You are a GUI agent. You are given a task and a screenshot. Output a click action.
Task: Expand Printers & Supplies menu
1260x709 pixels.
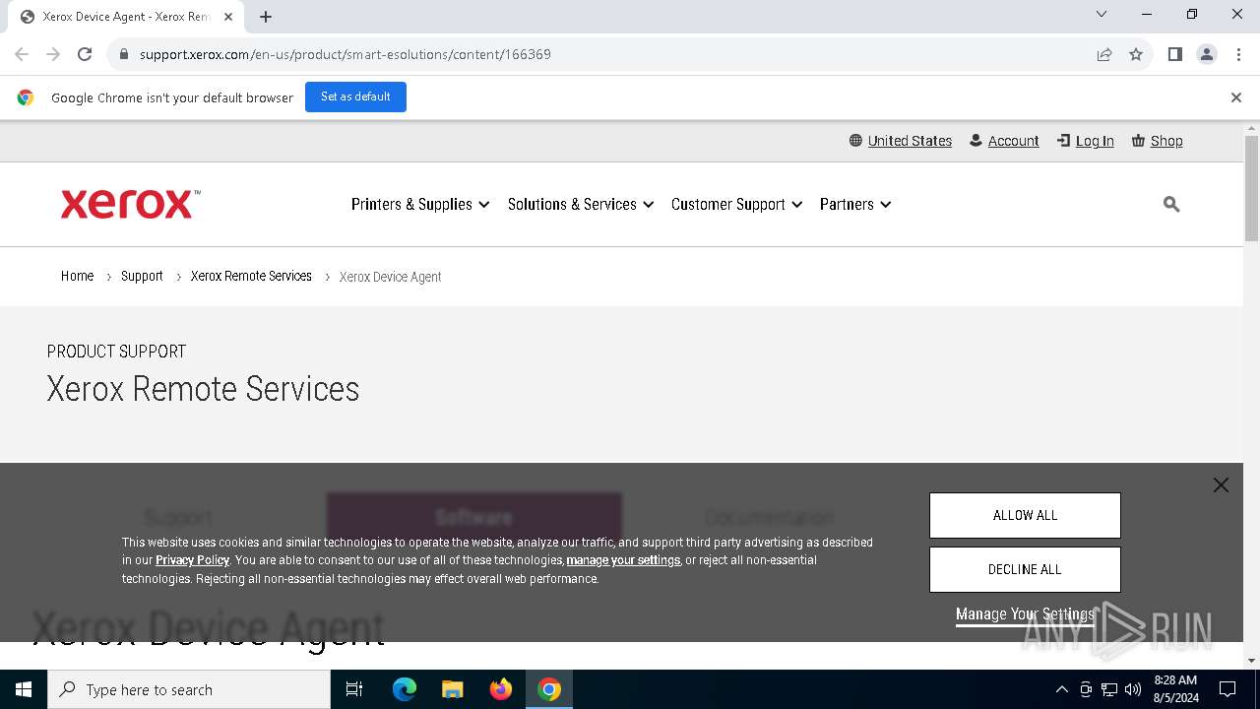pos(420,204)
